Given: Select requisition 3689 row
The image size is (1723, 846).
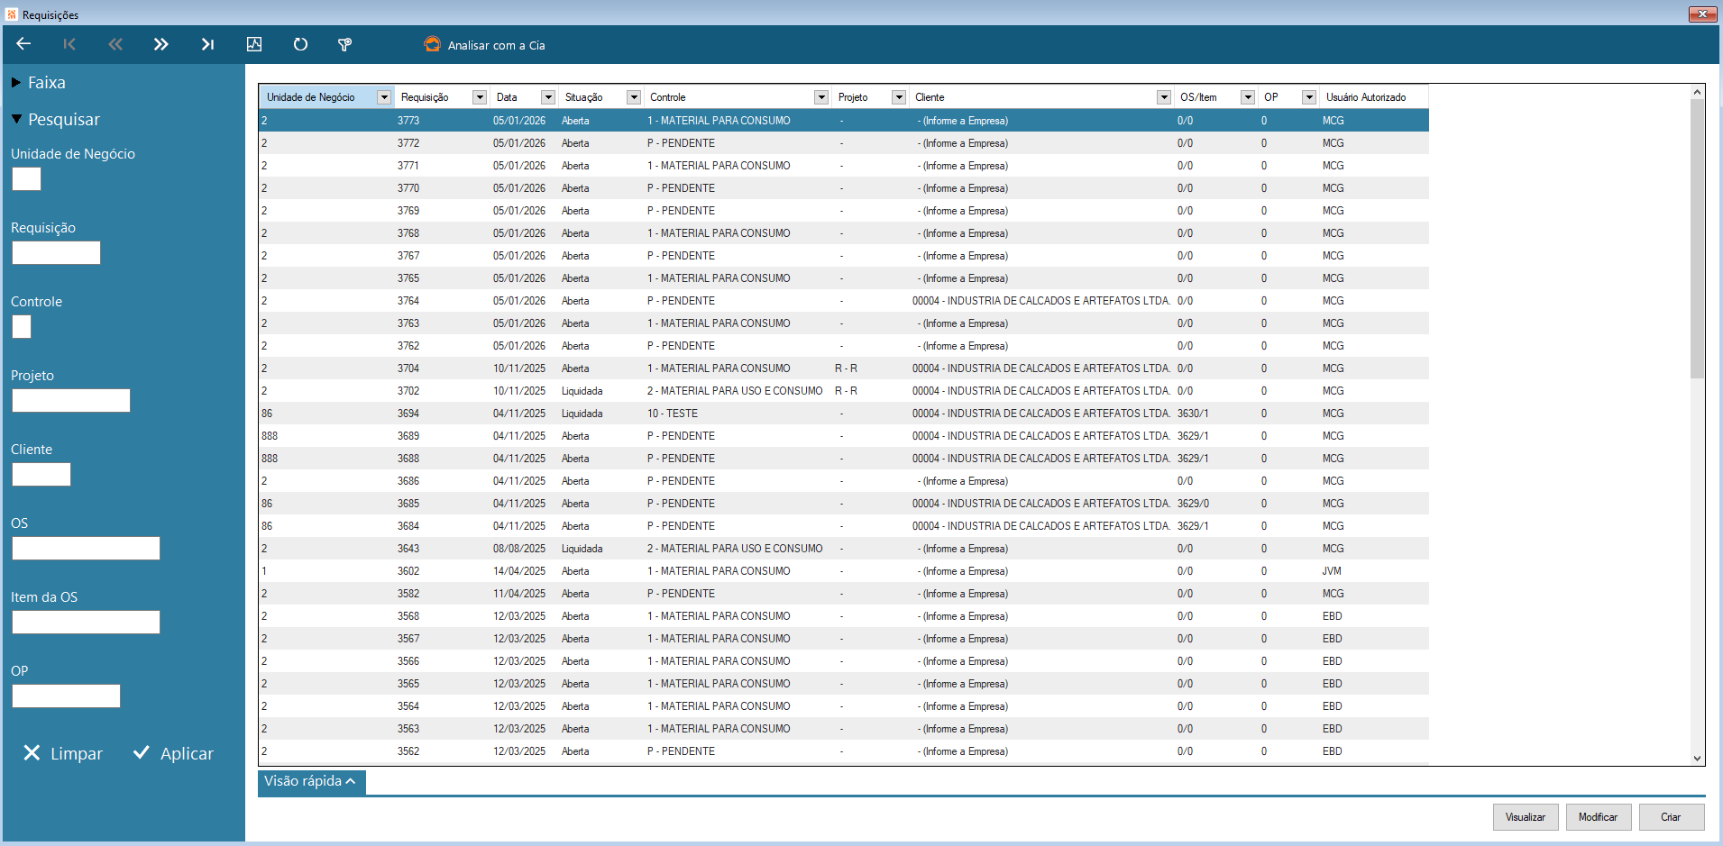Looking at the screenshot, I should [844, 436].
